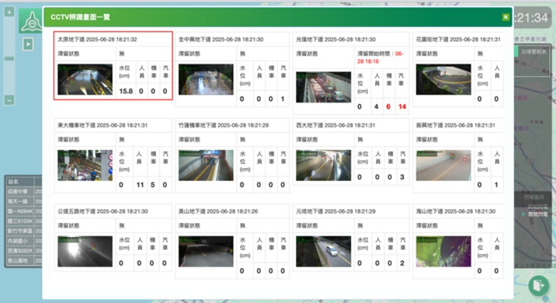Adjust the map zoom slider handle
This screenshot has width=556, height=303.
[9, 58]
